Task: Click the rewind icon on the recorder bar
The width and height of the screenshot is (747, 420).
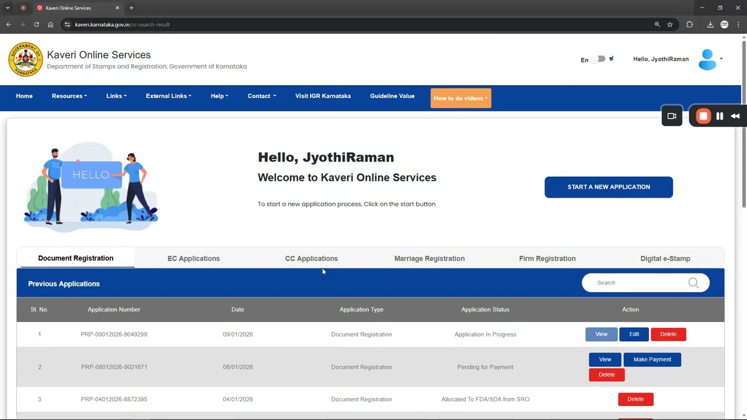Action: (735, 116)
